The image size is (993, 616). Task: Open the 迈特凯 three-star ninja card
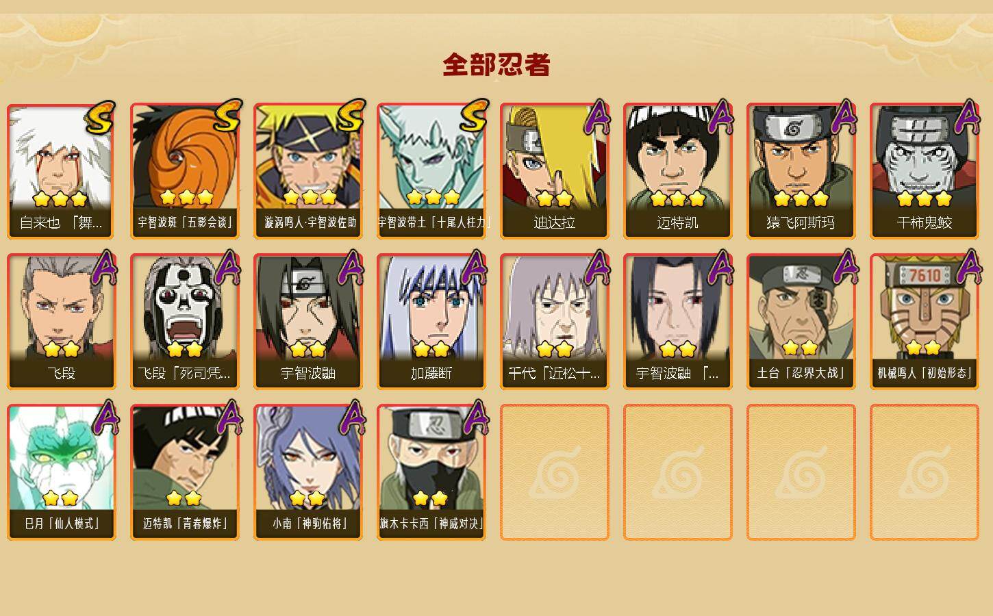[x=677, y=171]
